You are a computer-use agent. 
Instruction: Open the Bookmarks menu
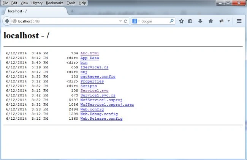[x=54, y=3]
